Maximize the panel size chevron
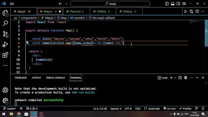Image resolution: width=208 pixels, height=117 pixels. [x=197, y=78]
